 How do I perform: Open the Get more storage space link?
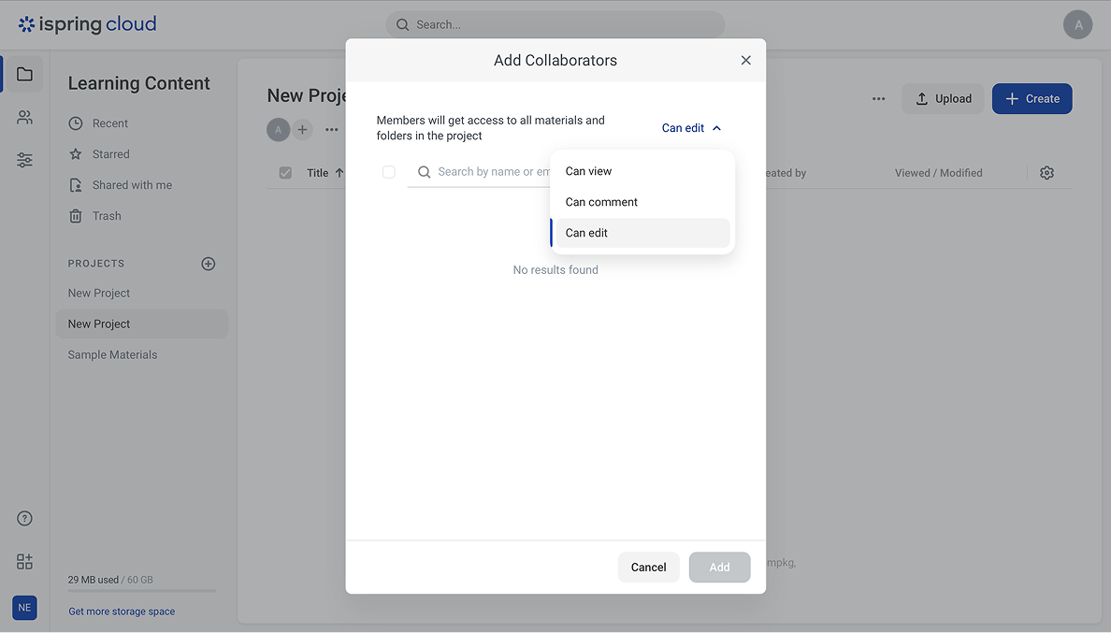tap(122, 611)
